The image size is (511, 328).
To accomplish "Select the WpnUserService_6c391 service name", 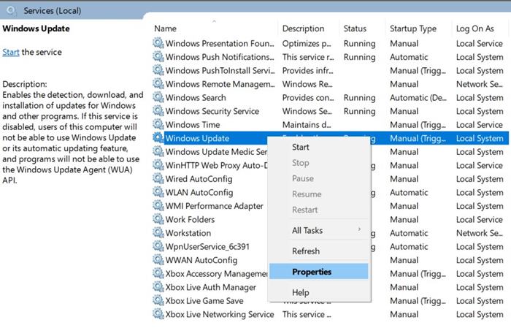I will click(207, 246).
